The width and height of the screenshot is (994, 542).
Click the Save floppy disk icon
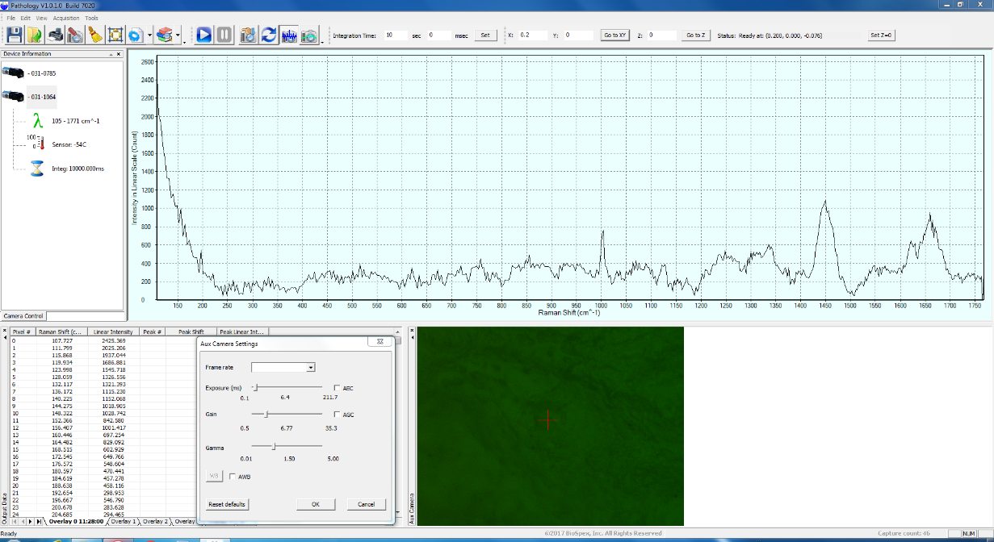(15, 35)
